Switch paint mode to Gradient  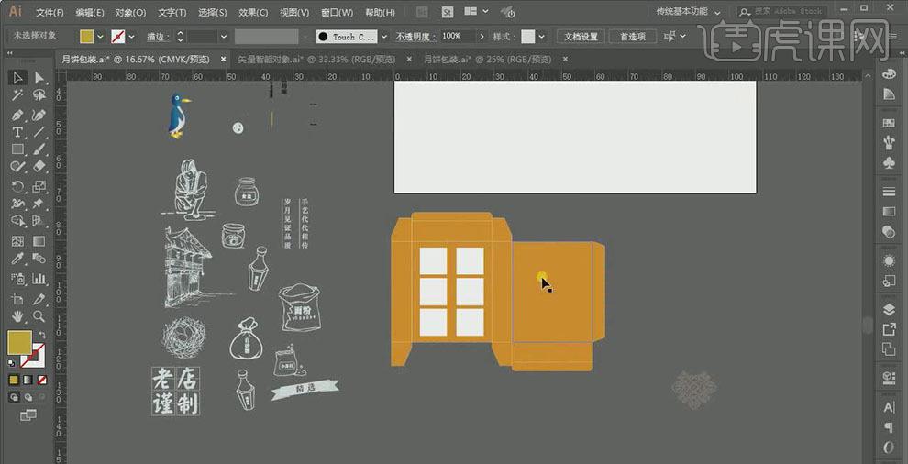(x=27, y=379)
